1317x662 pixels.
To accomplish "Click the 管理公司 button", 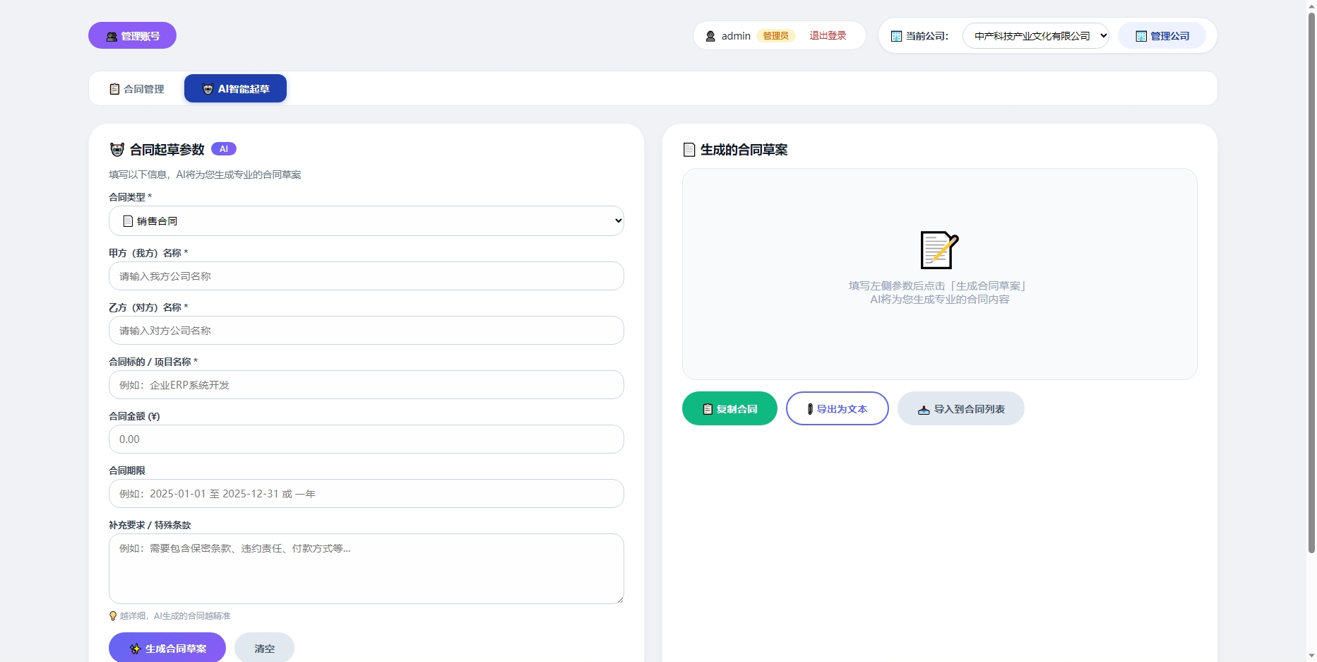I will coord(1162,35).
